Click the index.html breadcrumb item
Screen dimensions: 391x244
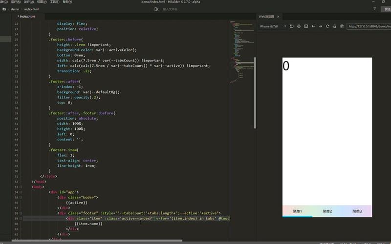(x=31, y=9)
